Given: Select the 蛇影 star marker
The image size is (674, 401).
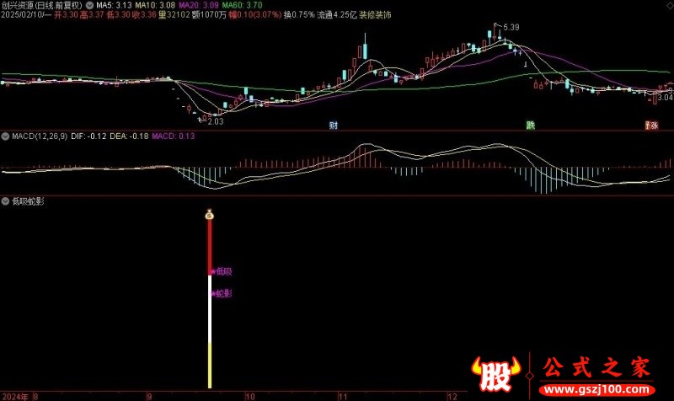Looking at the screenshot, I should [x=221, y=293].
